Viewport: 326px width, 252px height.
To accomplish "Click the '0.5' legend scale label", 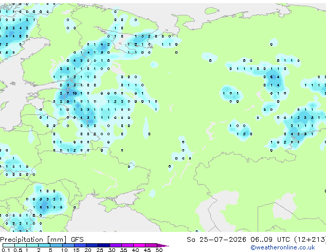I will [17, 250].
